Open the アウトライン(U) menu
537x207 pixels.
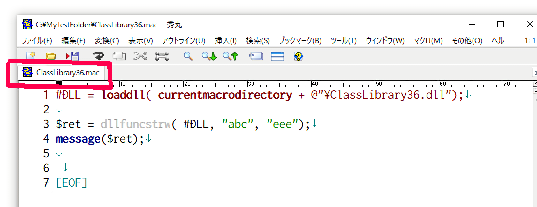pos(184,41)
